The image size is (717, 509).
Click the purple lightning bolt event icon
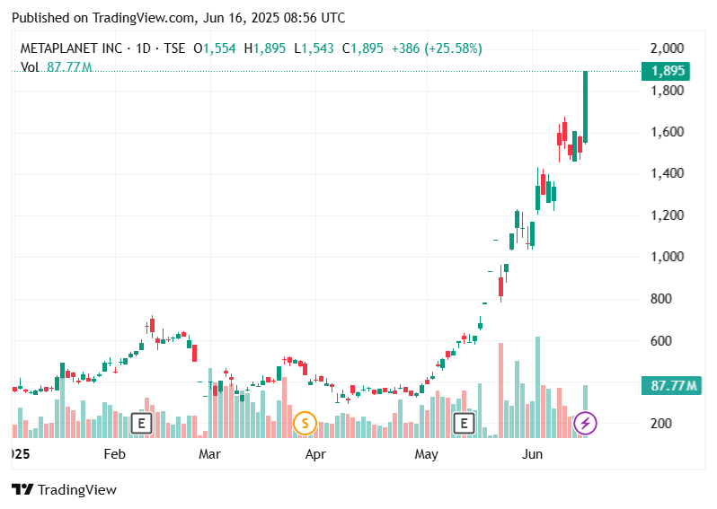[585, 423]
